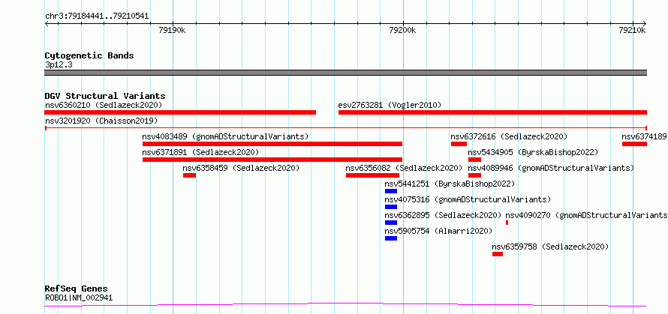Image resolution: width=668 pixels, height=314 pixels.
Task: Open the nsv6372616 (Sedlazeck2020) label
Action: [x=509, y=136]
